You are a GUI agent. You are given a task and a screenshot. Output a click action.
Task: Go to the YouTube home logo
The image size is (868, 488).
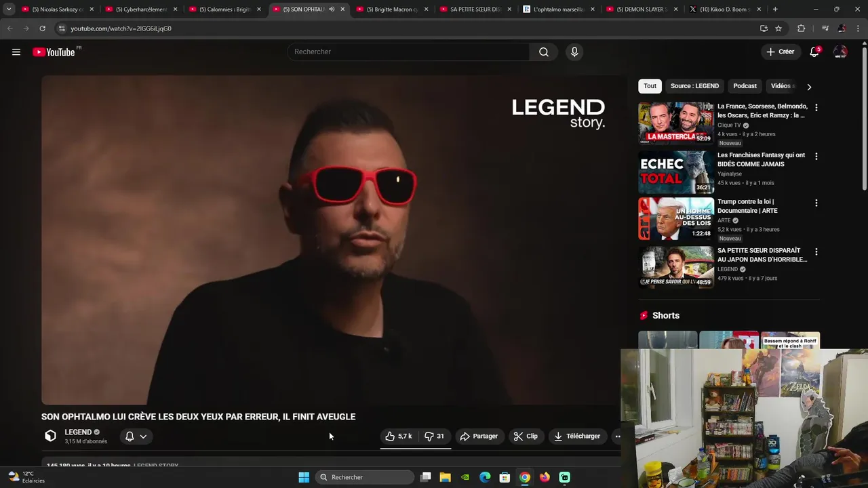(54, 52)
